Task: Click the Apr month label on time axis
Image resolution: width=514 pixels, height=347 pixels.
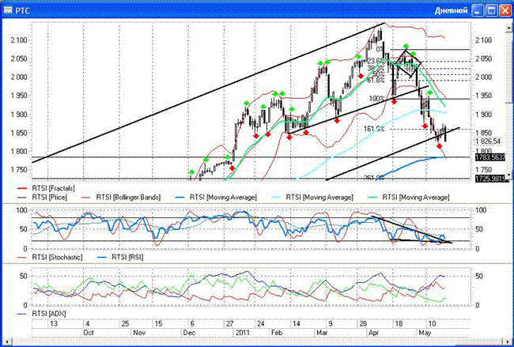Action: [x=374, y=333]
